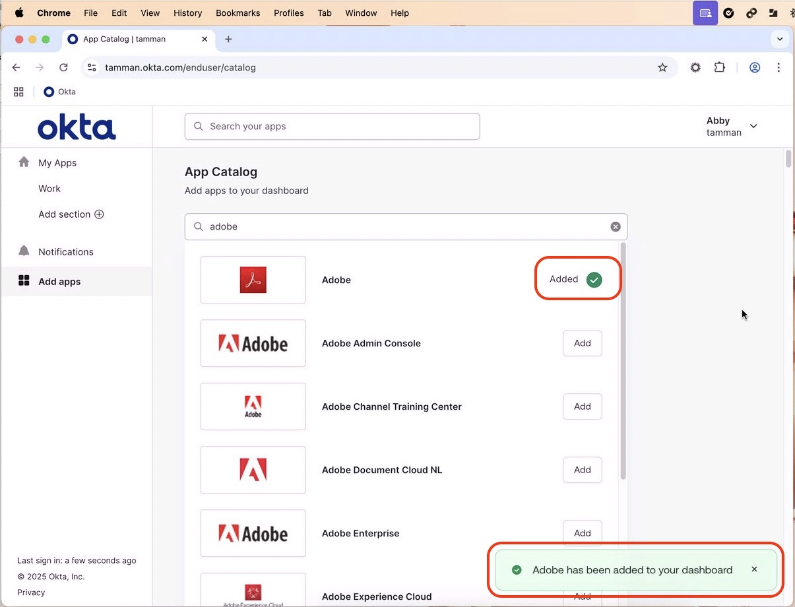
Task: Open the File menu
Action: tap(91, 13)
